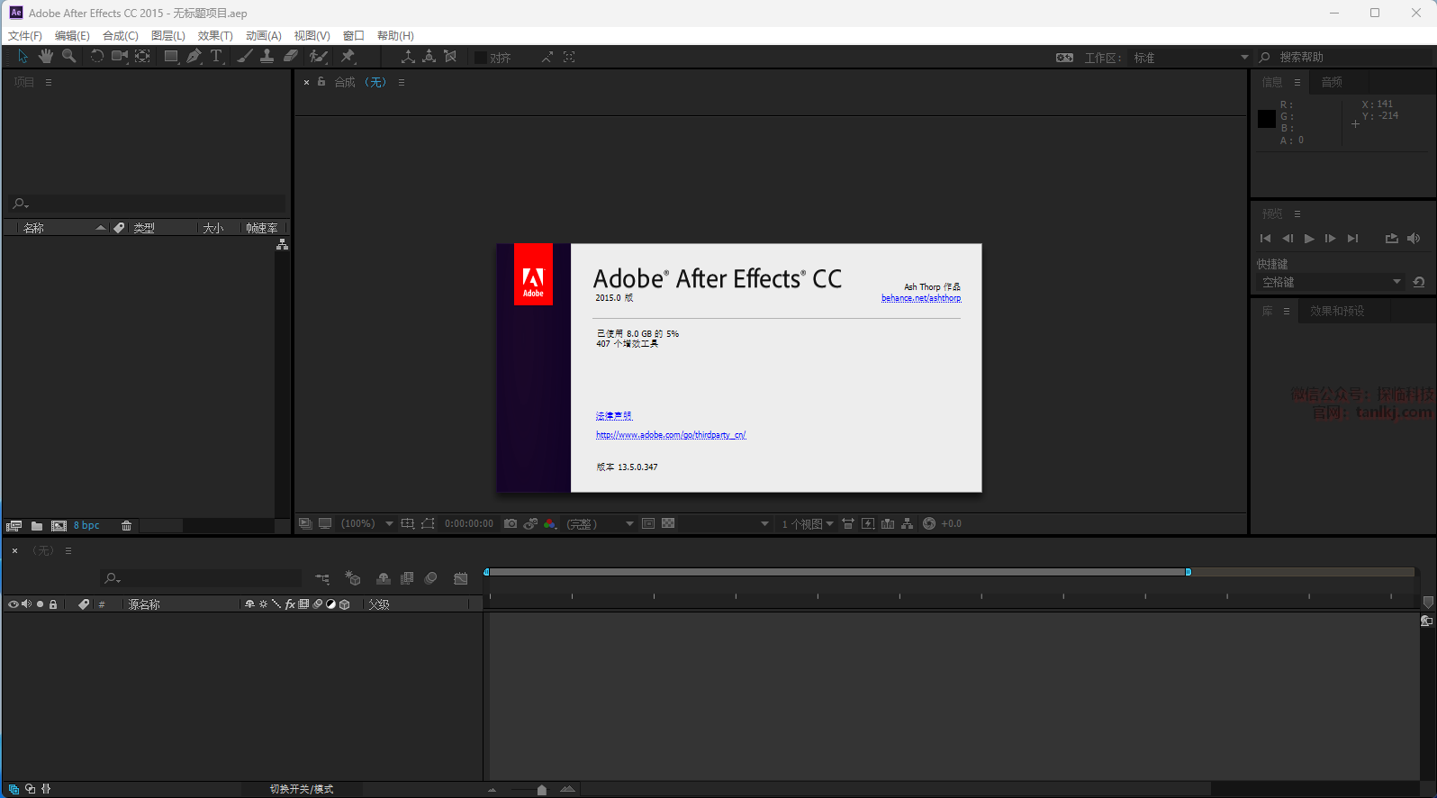Toggle mute audio in Preview panel
This screenshot has width=1437, height=798.
coord(1414,239)
